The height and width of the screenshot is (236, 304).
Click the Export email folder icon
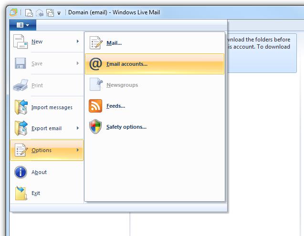[21, 128]
